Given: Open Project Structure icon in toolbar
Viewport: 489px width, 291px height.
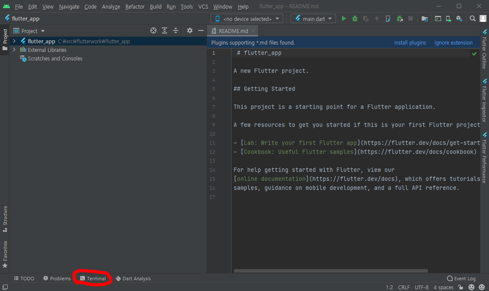Looking at the screenshot, I should pos(424,19).
